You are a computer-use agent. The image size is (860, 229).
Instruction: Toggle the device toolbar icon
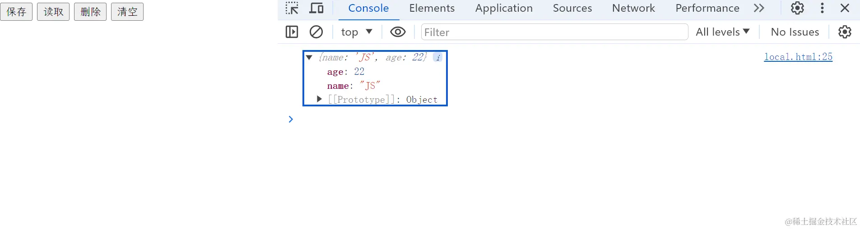point(316,8)
